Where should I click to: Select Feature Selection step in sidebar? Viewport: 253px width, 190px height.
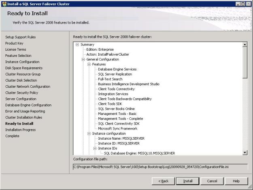[18, 56]
